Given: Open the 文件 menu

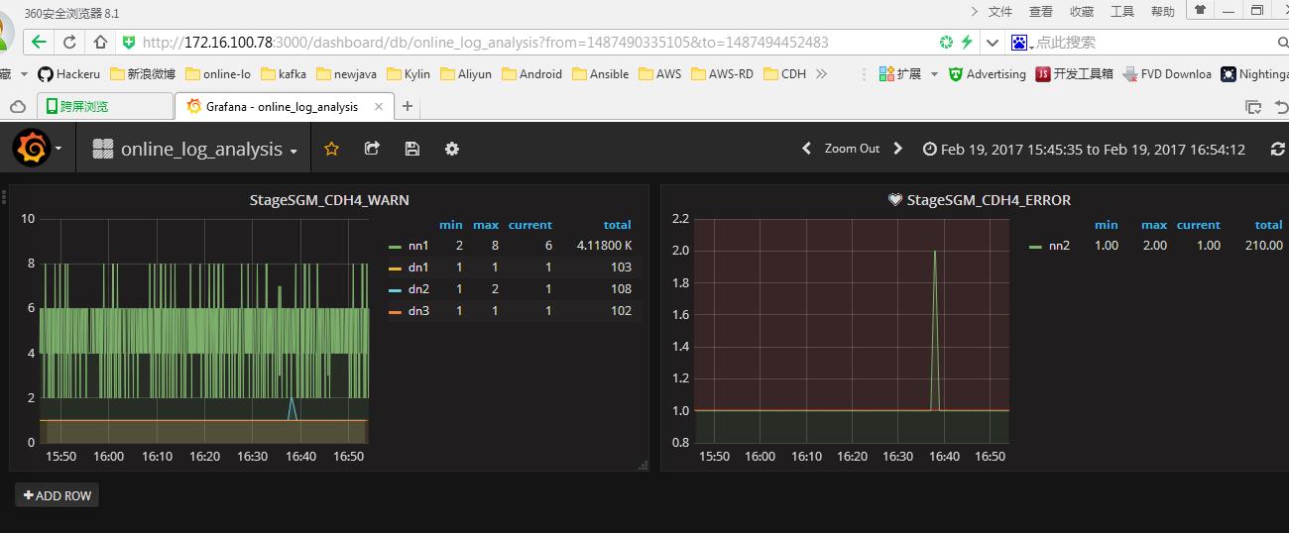Looking at the screenshot, I should pyautogui.click(x=1000, y=11).
